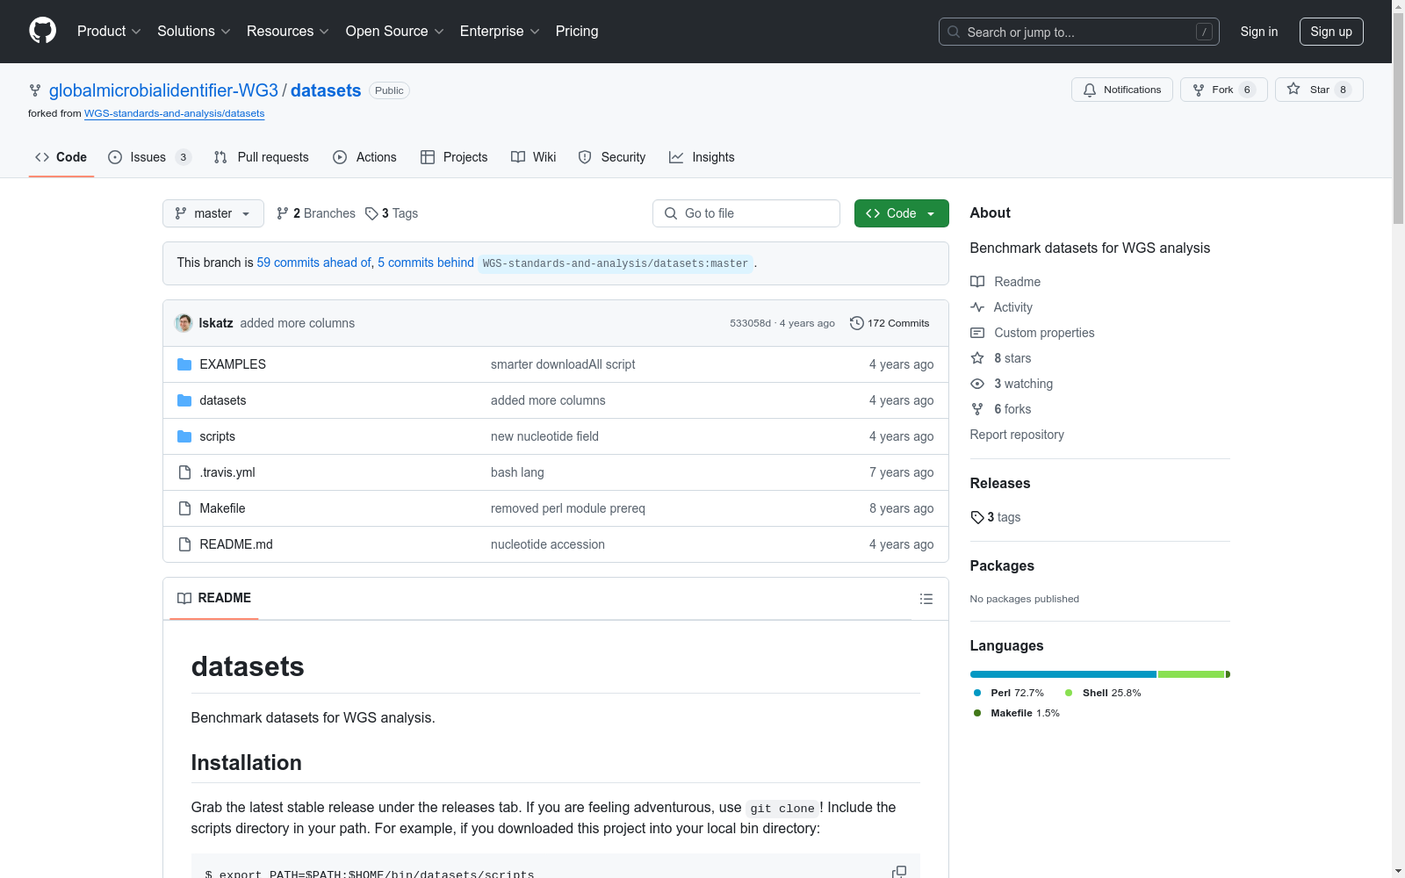This screenshot has height=878, width=1405.
Task: Click the Custom properties icon
Action: 977,333
